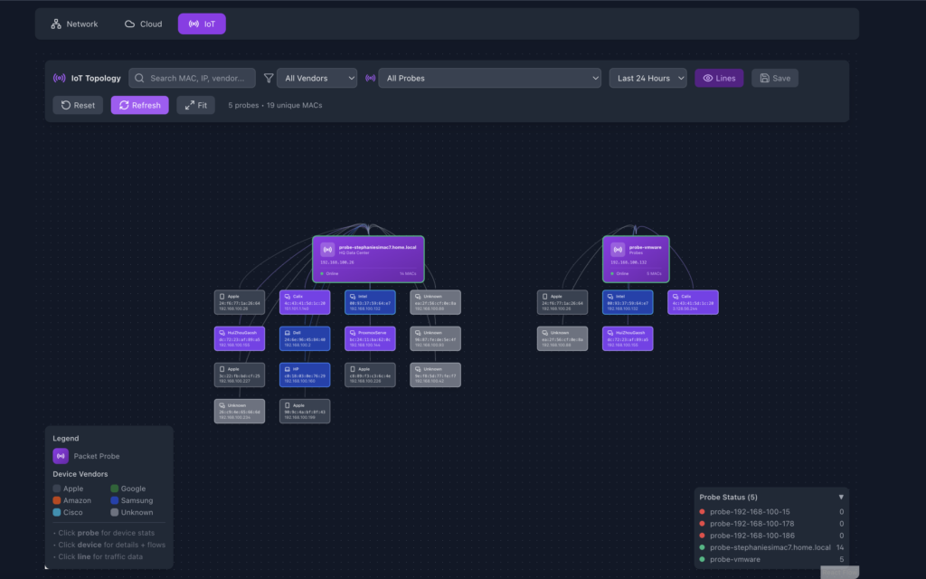Viewport: 926px width, 579px height.
Task: Open the All Vendors dropdown
Action: point(317,79)
